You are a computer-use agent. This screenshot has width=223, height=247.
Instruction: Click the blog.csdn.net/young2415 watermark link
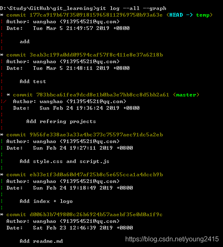click(x=172, y=239)
